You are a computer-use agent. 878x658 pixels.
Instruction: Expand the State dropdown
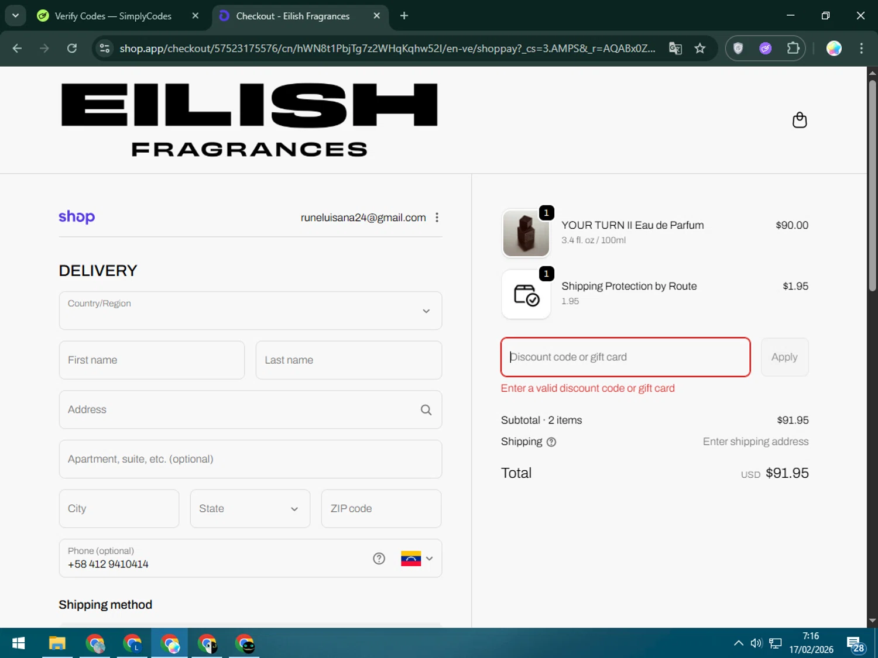250,509
